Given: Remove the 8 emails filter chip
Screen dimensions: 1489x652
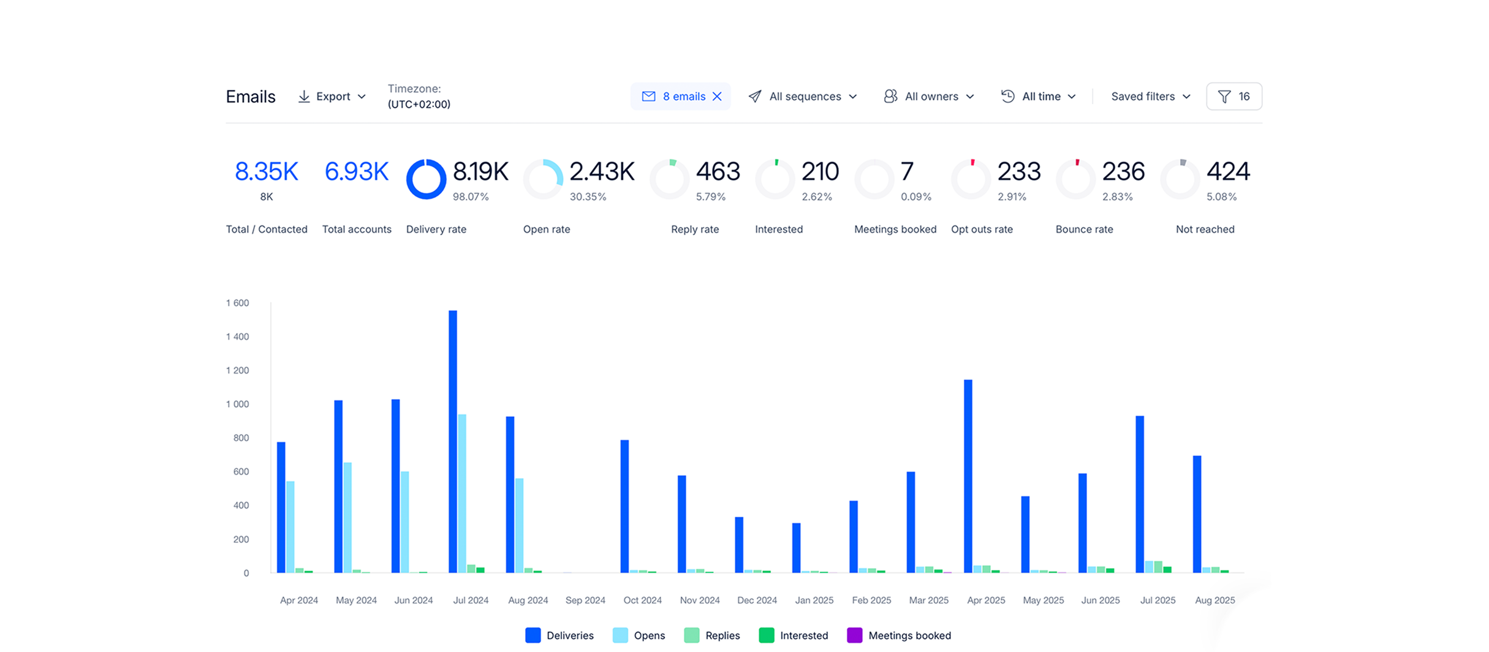Looking at the screenshot, I should pos(717,97).
